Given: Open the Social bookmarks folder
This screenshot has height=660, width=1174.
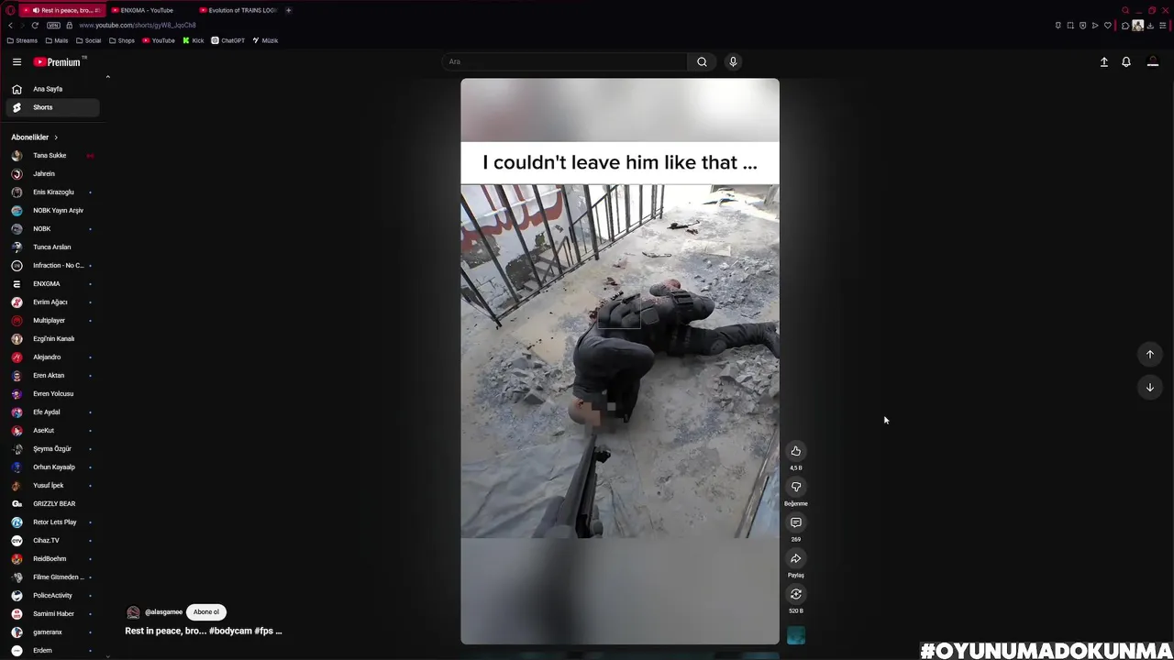Looking at the screenshot, I should (x=88, y=40).
